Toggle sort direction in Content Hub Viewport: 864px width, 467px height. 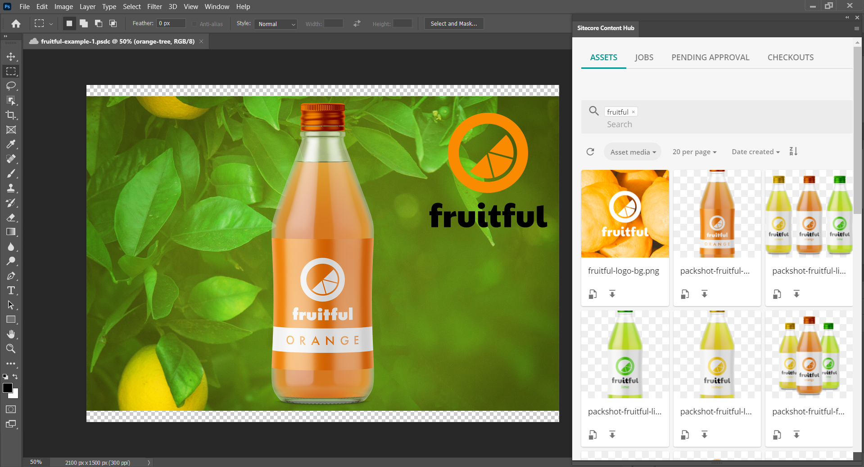pos(793,151)
